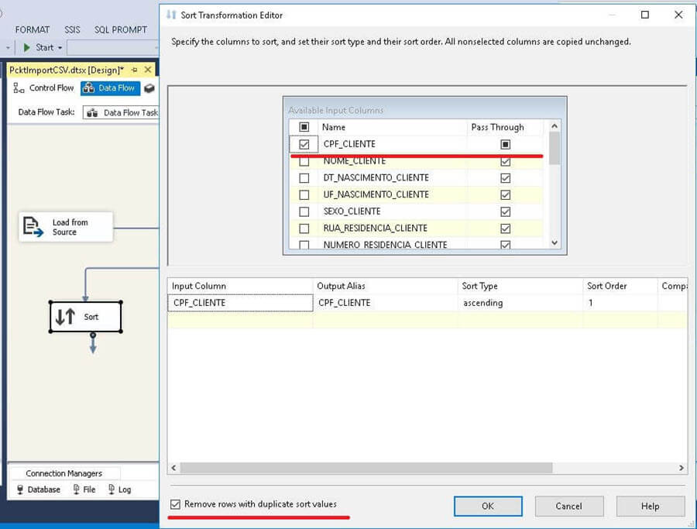Select the Log connection manager

(x=120, y=489)
